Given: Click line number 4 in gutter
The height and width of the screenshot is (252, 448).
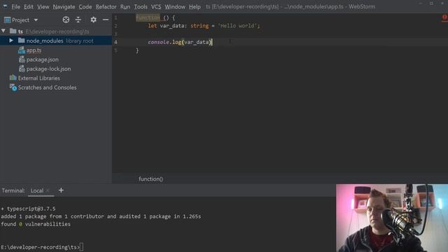Looking at the screenshot, I should 115,42.
